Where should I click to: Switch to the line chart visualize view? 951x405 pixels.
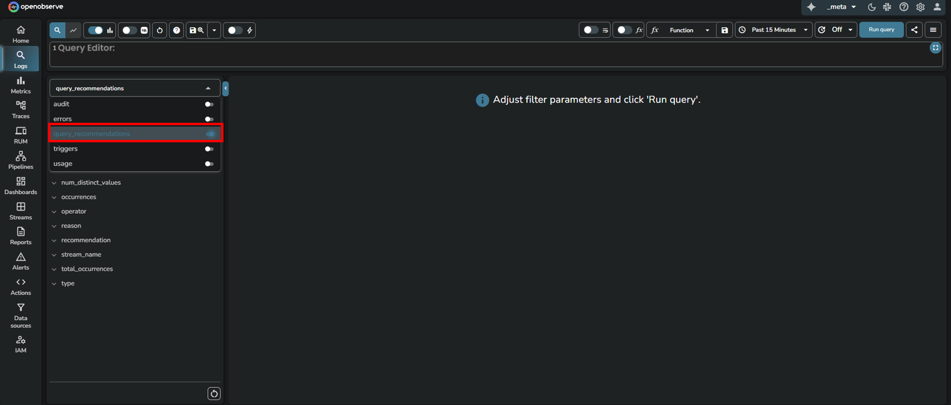coord(73,30)
